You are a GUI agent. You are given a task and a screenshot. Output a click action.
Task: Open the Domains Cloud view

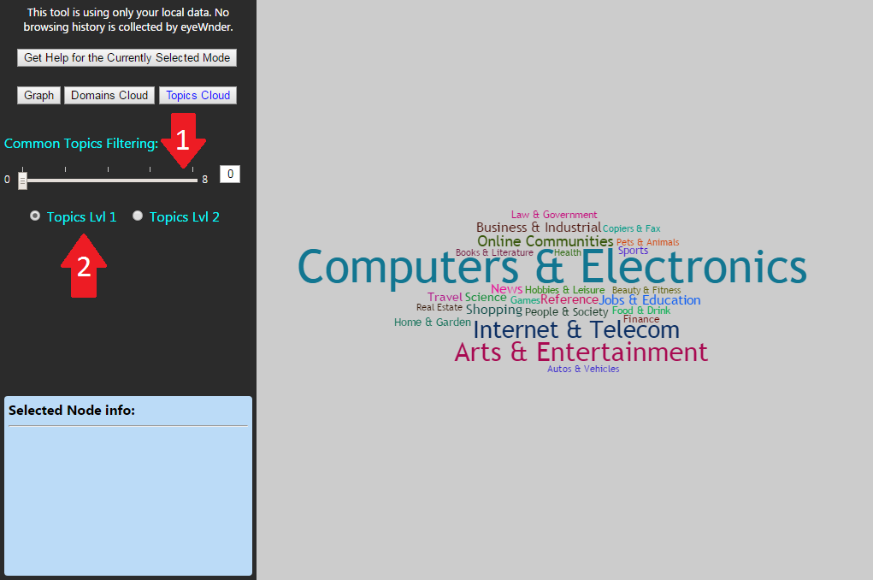[x=109, y=95]
